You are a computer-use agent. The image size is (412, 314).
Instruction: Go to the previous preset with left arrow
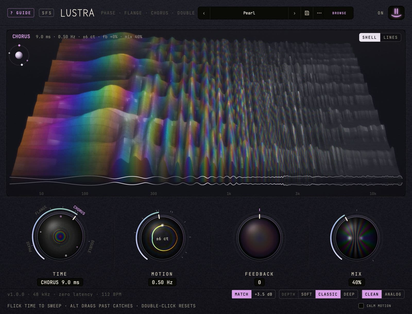click(204, 13)
